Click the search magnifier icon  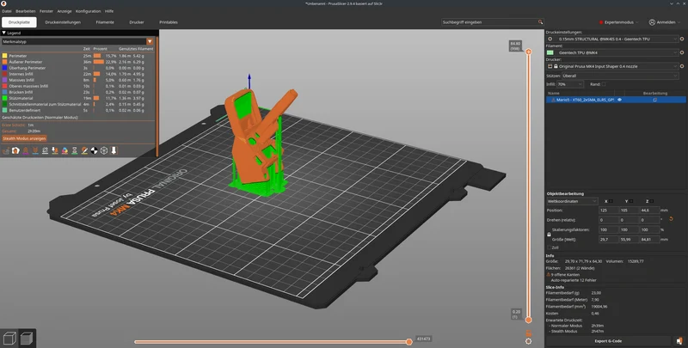click(540, 22)
